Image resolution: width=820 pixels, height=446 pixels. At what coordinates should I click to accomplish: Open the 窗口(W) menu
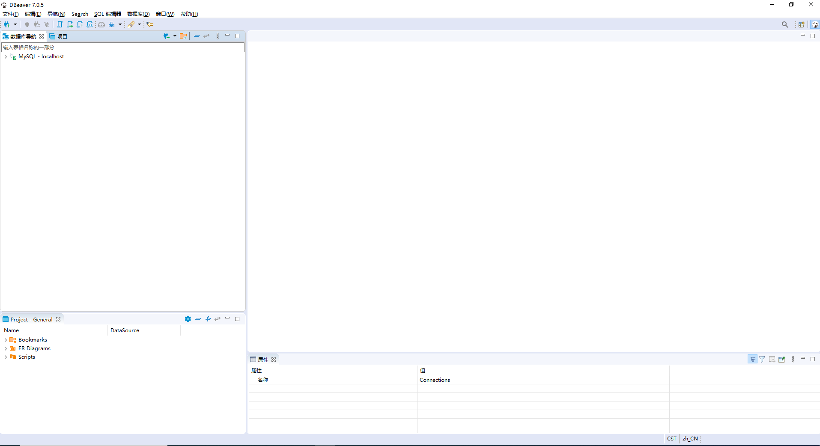[165, 14]
